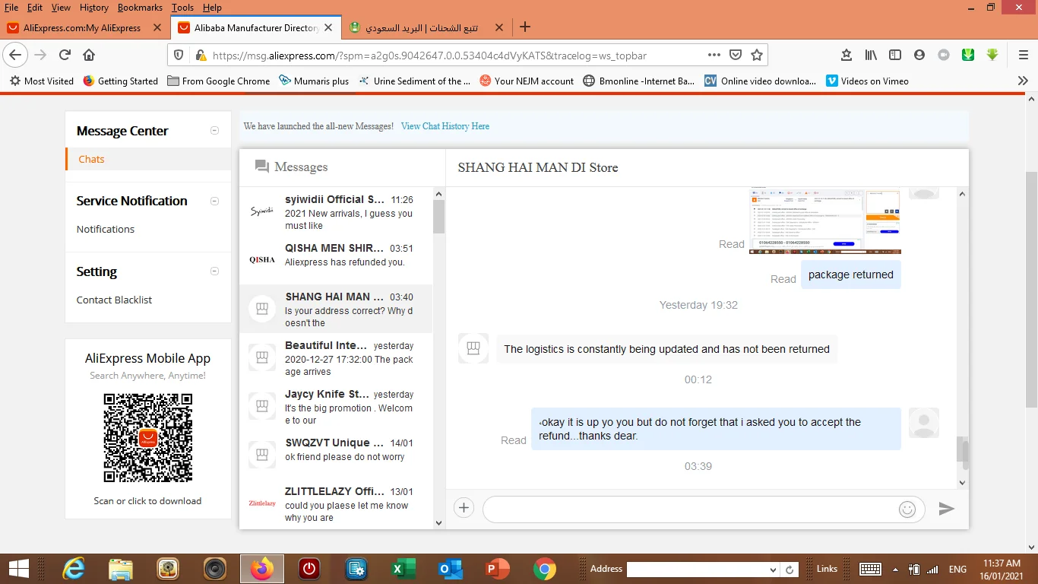1038x584 pixels.
Task: Collapse the Service Notification section
Action: (214, 201)
